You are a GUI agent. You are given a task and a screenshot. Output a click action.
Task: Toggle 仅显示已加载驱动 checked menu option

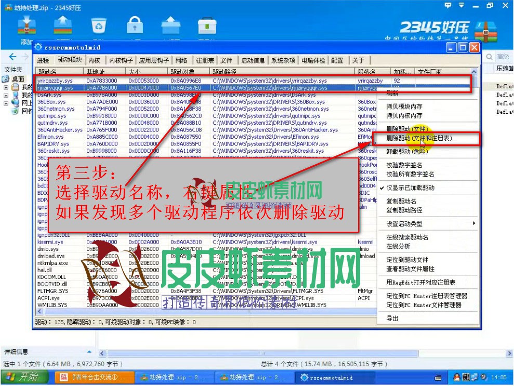click(410, 188)
